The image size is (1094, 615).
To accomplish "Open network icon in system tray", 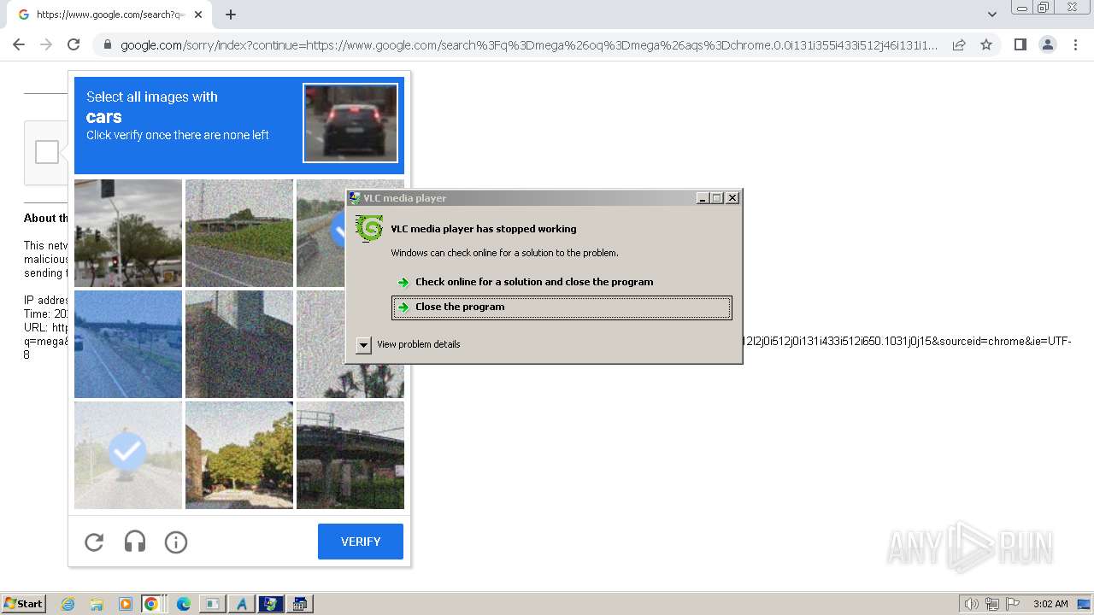I will coord(992,604).
